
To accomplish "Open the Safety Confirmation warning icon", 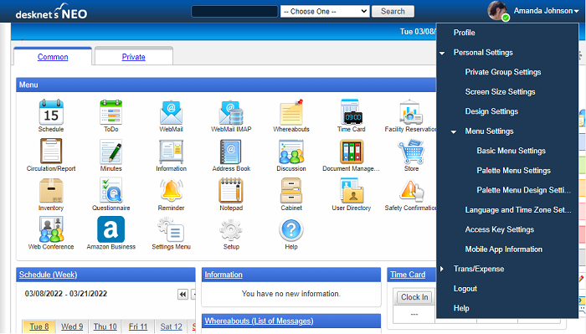I will tap(412, 190).
